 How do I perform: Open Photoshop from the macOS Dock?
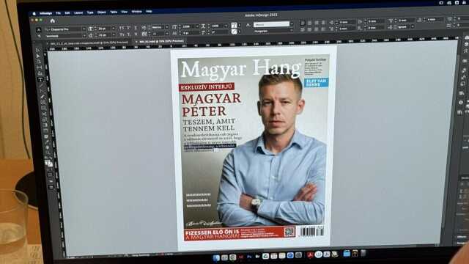249,257
